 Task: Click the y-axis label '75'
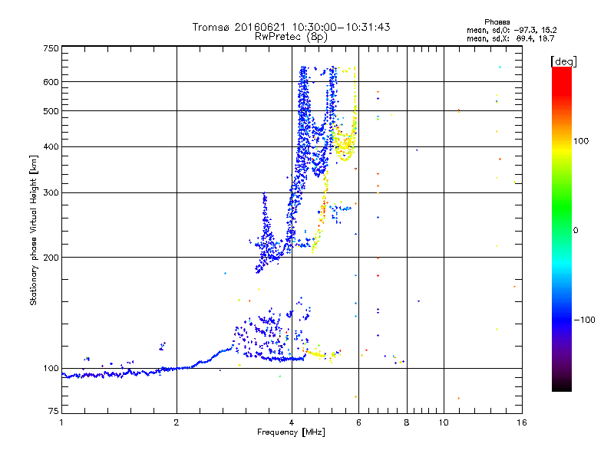(53, 411)
